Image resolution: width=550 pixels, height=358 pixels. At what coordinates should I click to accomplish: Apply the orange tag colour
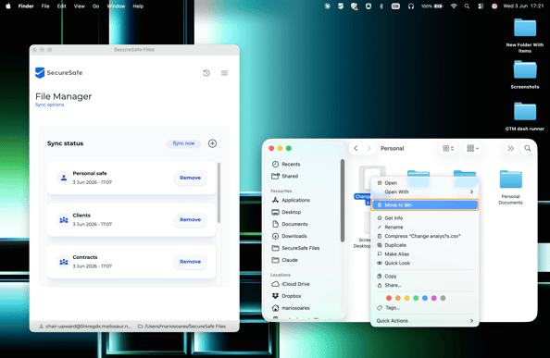[398, 298]
